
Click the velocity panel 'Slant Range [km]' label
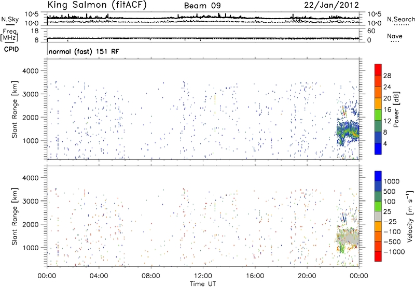[15, 217]
